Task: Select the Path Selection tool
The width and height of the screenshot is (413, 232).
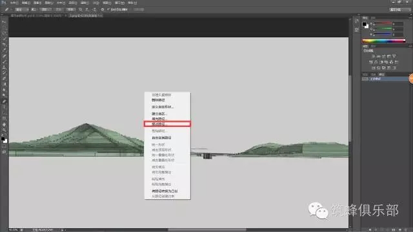Action: [4, 113]
